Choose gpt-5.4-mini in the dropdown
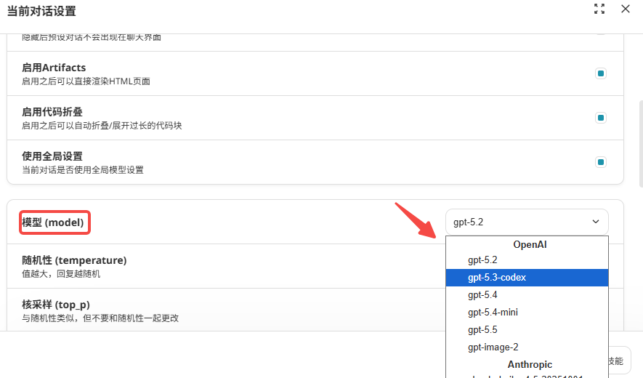643x378 pixels. (x=527, y=313)
